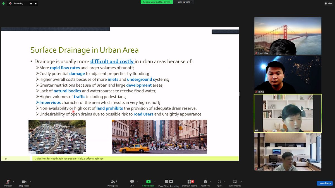This screenshot has height=188, width=335.
Task: Open Breakout Rooms
Action: coord(189,183)
